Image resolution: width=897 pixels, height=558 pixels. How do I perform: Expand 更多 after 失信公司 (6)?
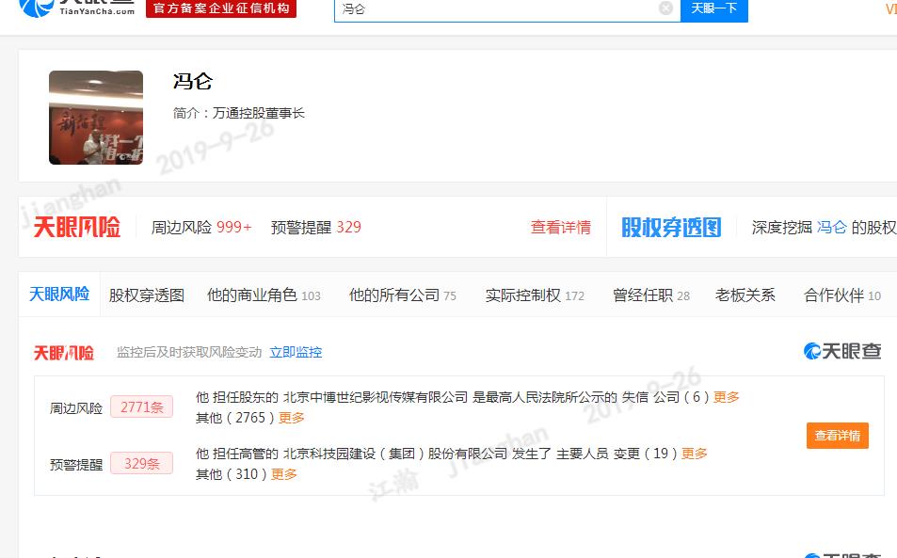tap(727, 397)
